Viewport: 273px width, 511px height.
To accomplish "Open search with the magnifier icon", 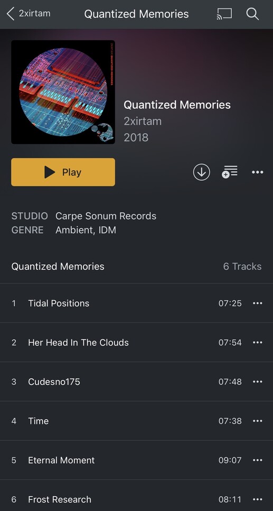I will click(x=252, y=14).
